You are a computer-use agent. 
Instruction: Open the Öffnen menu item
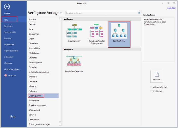click(7, 14)
